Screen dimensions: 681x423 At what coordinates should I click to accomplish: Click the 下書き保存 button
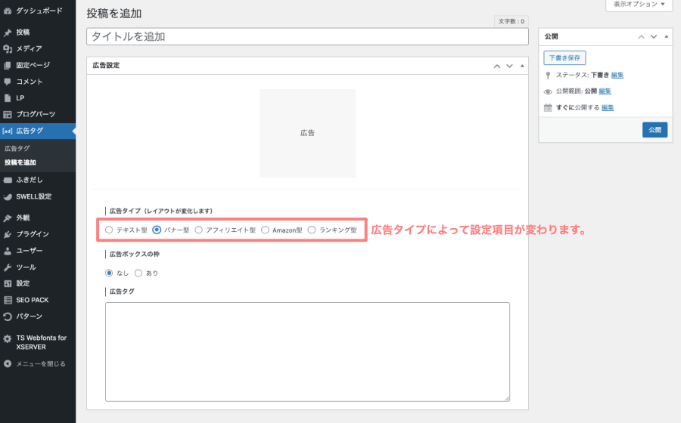(564, 58)
